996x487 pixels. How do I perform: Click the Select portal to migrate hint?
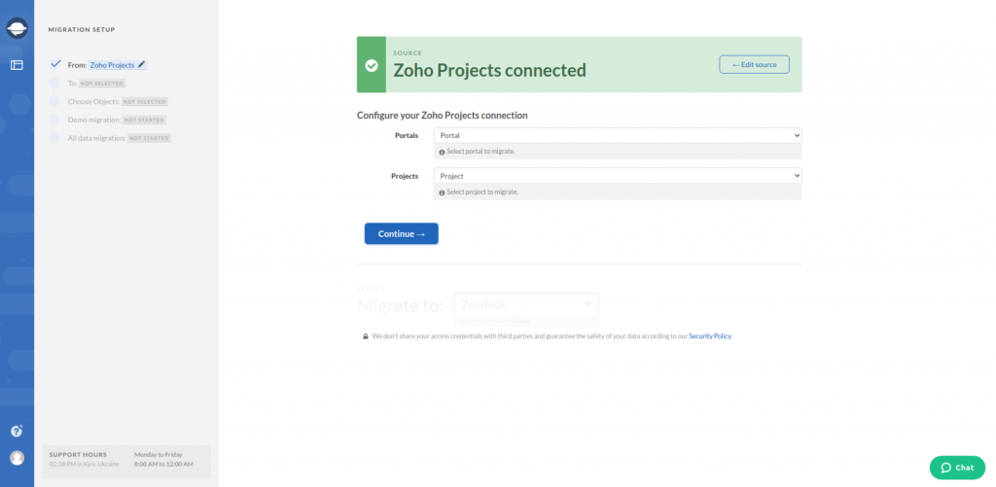(x=480, y=153)
